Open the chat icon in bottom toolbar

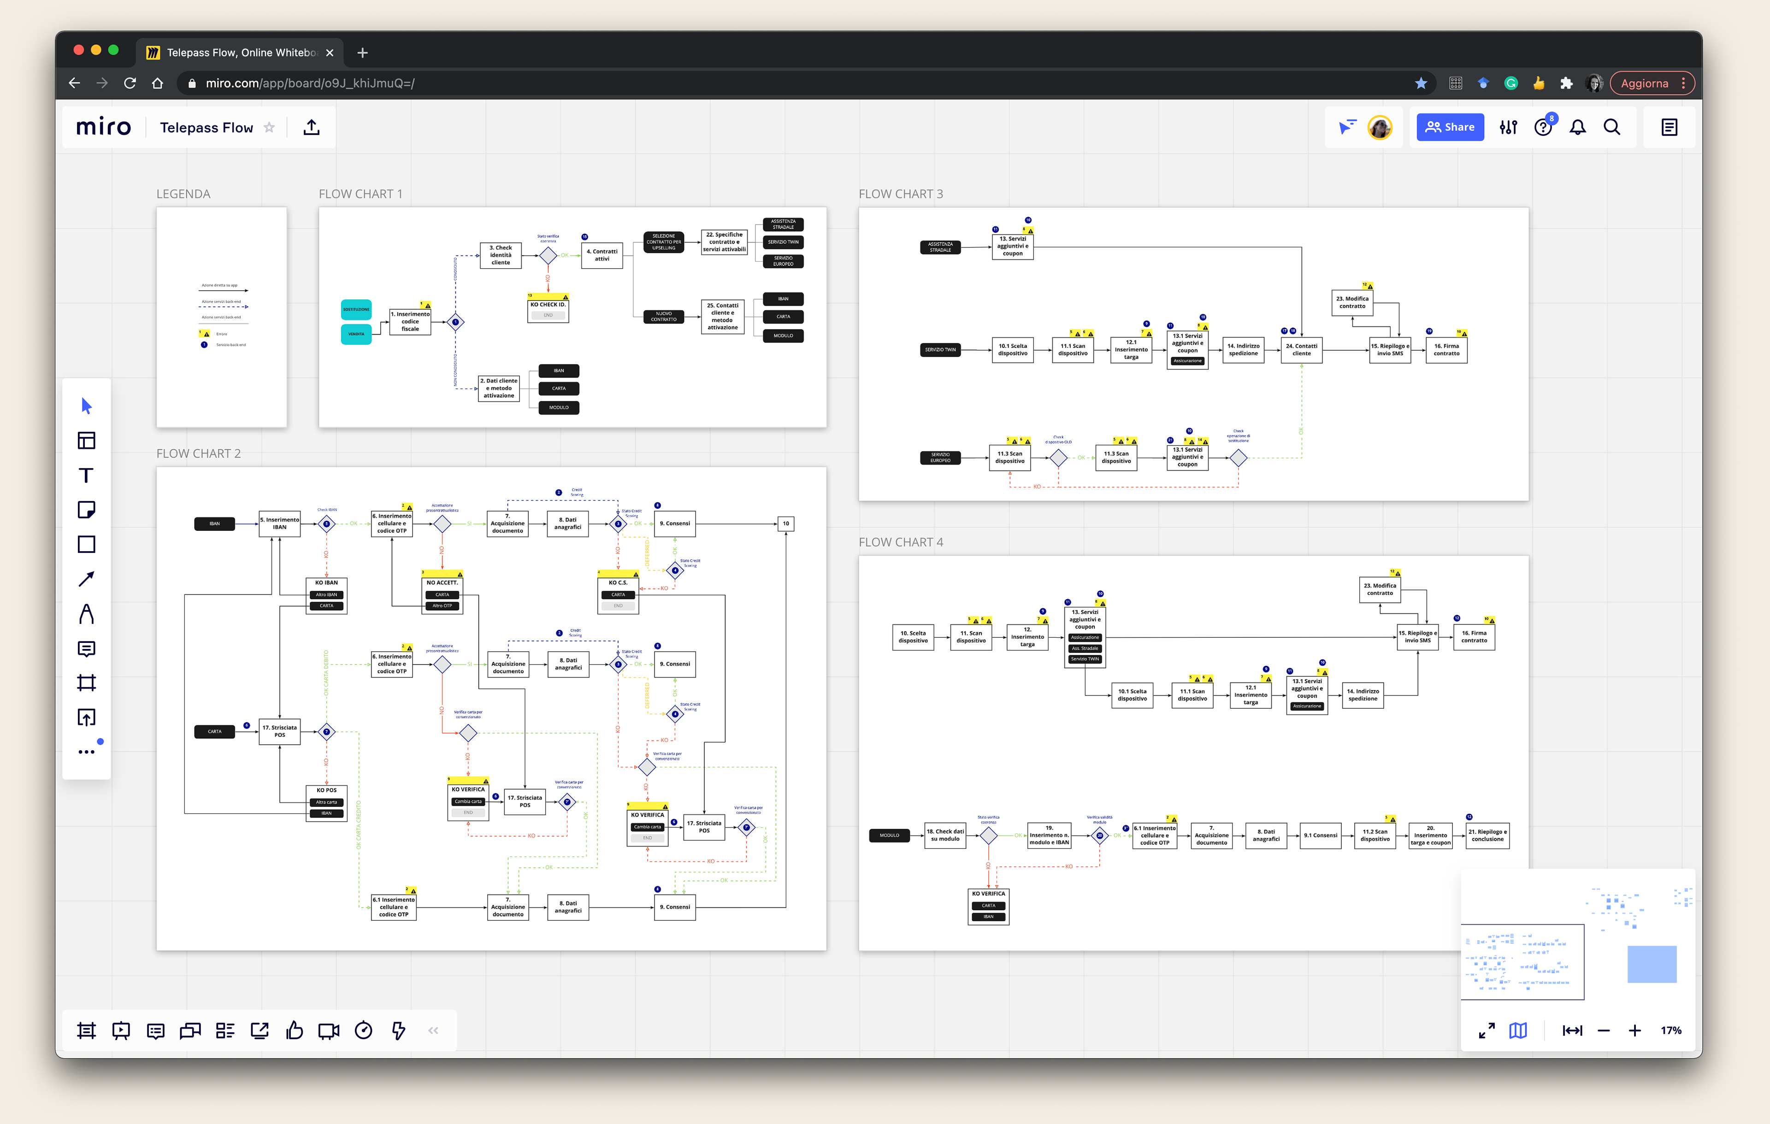pos(189,1030)
